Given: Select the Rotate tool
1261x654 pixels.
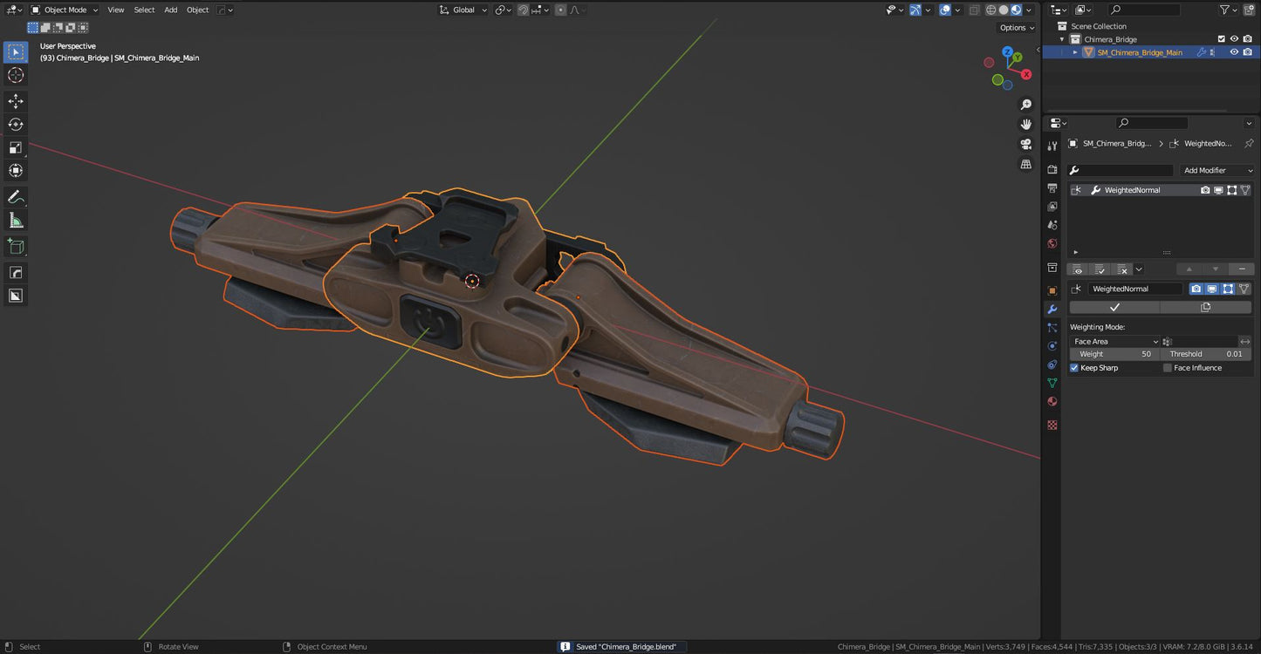Looking at the screenshot, I should coord(16,124).
